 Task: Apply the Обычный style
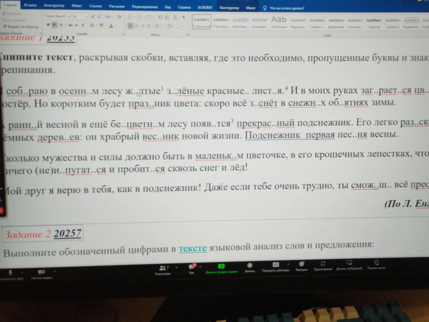click(201, 22)
